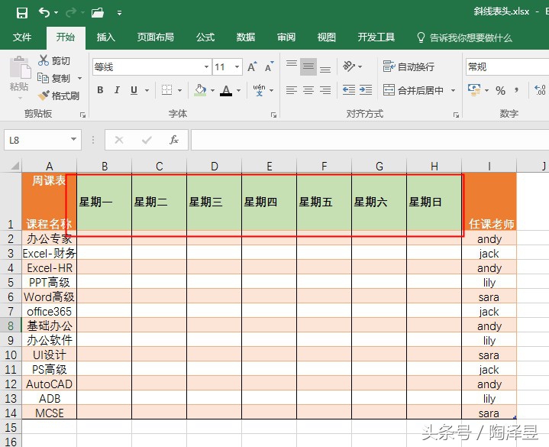Switch to the 数据 (Data) tab

click(245, 37)
